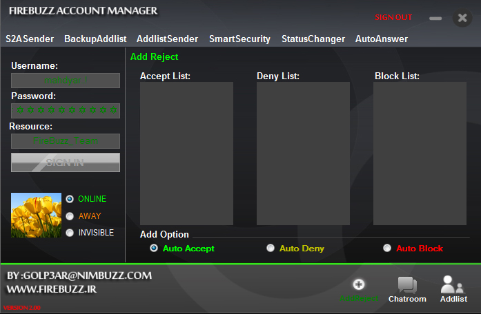Focus the Username input field
This screenshot has height=314, width=481.
(66, 81)
